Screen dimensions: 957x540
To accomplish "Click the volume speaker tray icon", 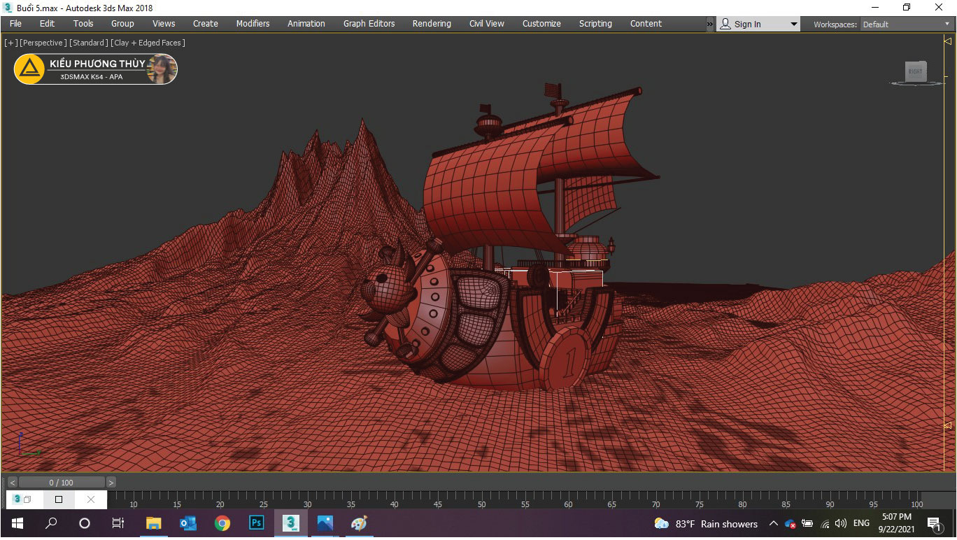I will click(x=840, y=523).
